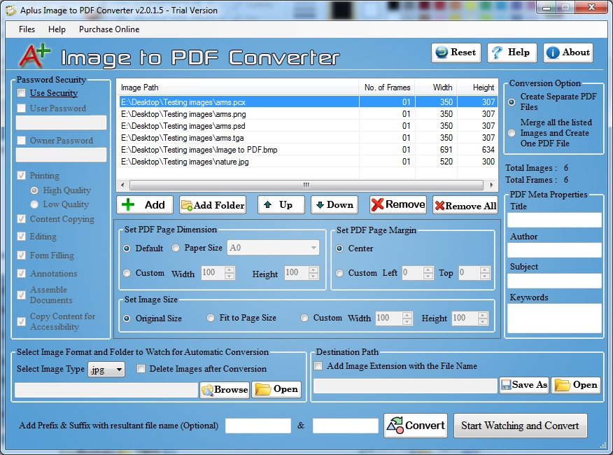613x455 pixels.
Task: Click margin Left spinner arrows
Action: point(428,273)
